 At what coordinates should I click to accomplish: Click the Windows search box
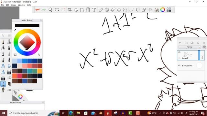click(x=33, y=113)
